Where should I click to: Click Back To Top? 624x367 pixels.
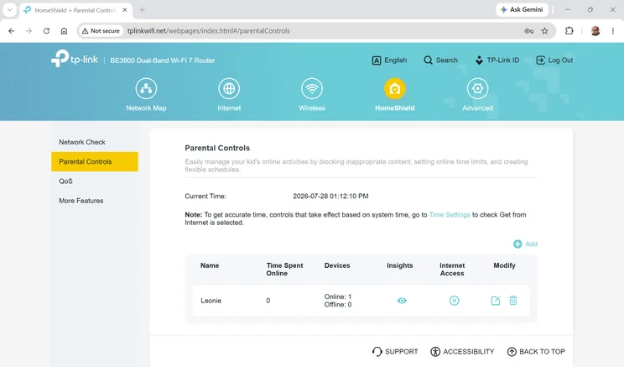tap(536, 351)
